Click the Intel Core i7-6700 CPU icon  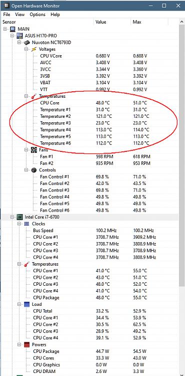pyautogui.click(x=20, y=217)
